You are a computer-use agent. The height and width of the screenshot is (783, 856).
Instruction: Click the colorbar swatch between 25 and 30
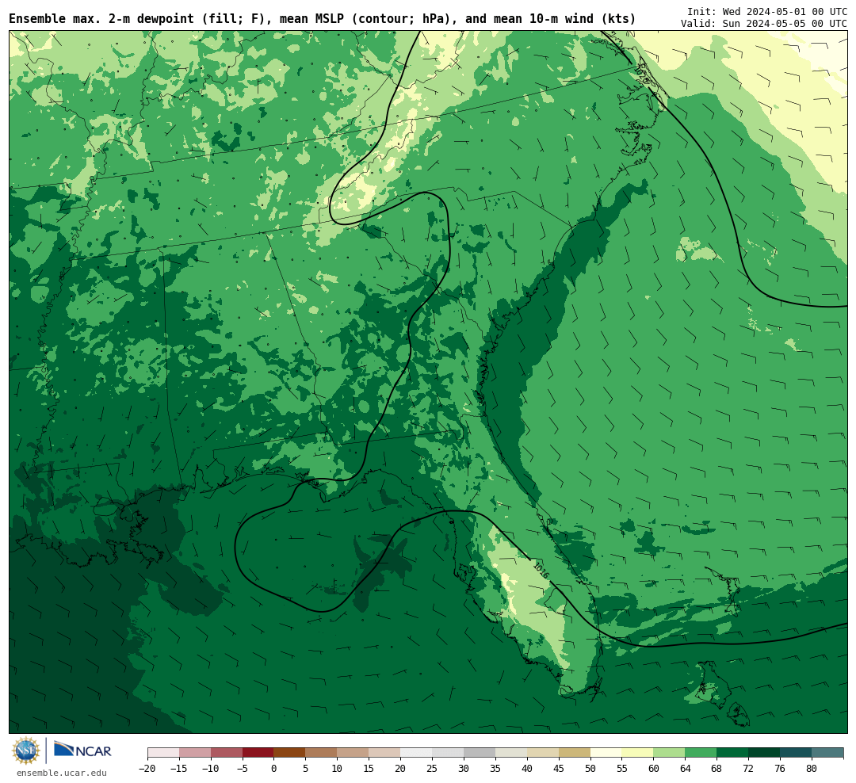point(448,753)
